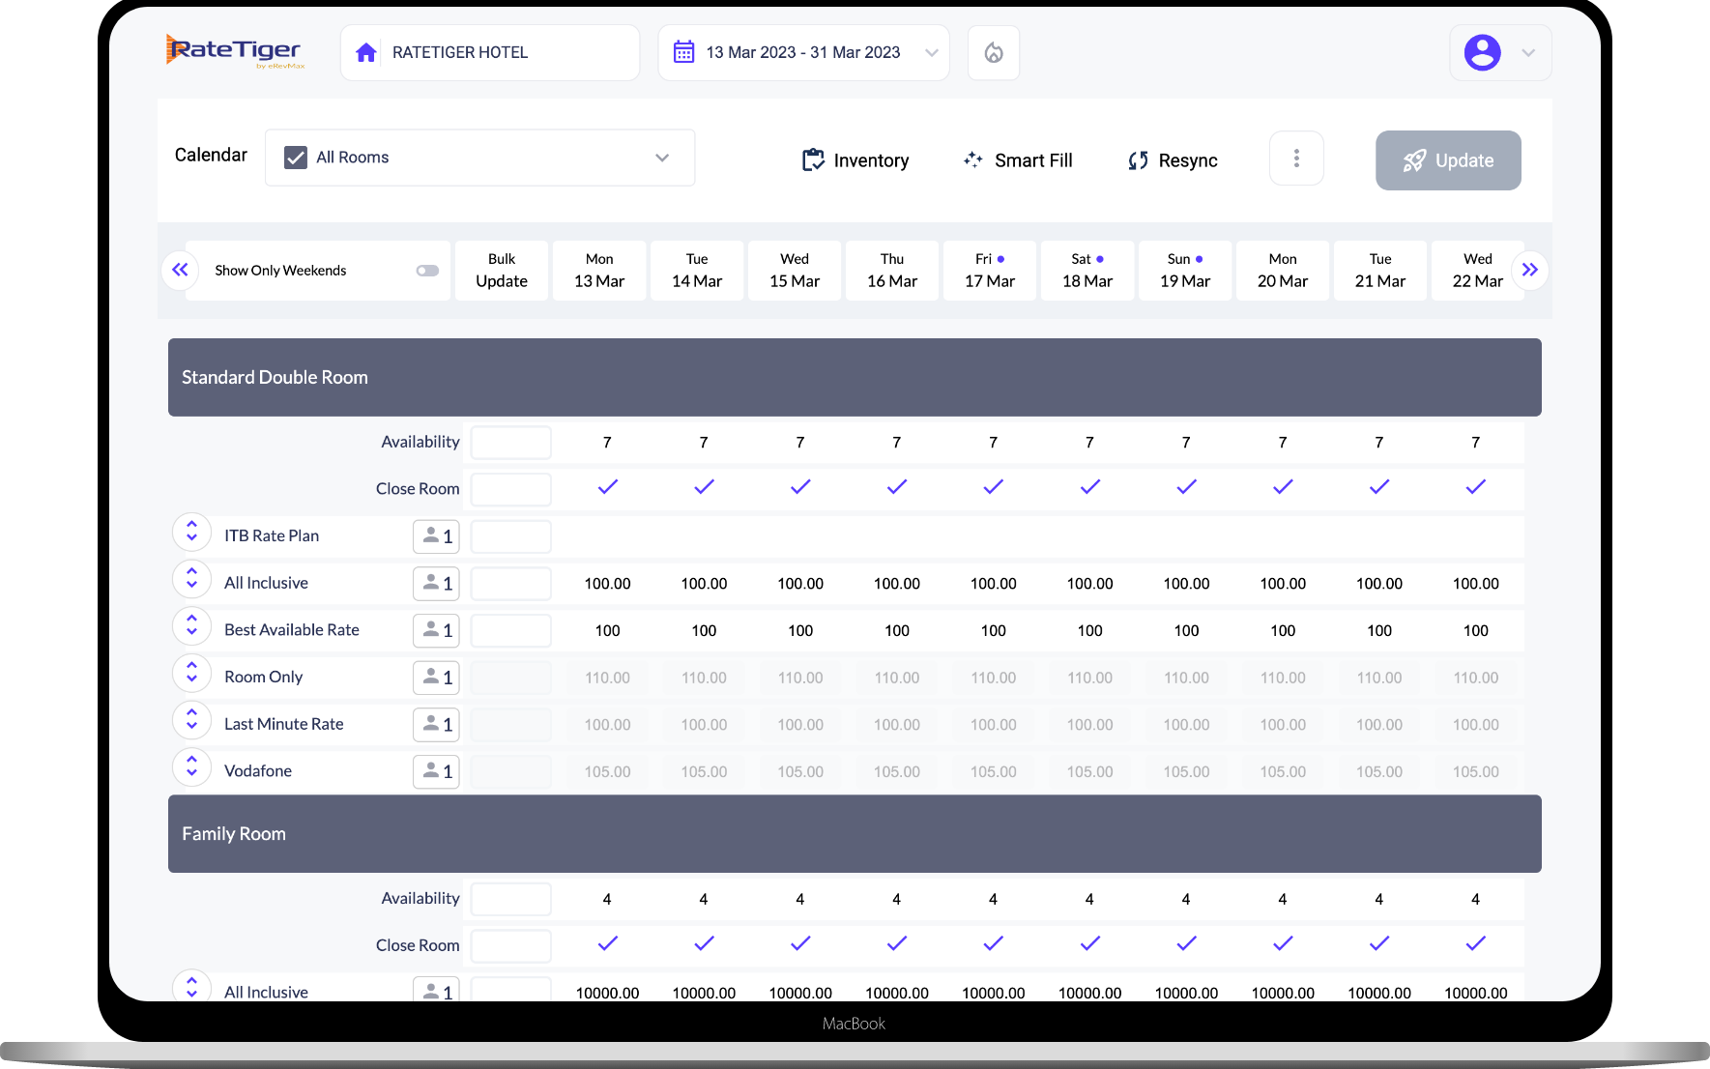
Task: Expand the All Rooms dropdown
Action: click(662, 158)
